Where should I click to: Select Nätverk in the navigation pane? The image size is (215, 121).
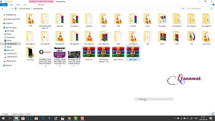coord(9,65)
